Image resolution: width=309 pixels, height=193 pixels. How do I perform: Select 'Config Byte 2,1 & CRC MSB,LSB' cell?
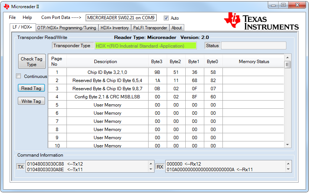pyautogui.click(x=107, y=97)
